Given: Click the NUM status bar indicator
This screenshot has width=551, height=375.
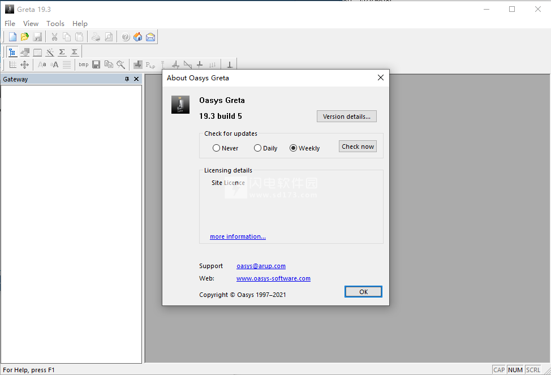Looking at the screenshot, I should 515,370.
